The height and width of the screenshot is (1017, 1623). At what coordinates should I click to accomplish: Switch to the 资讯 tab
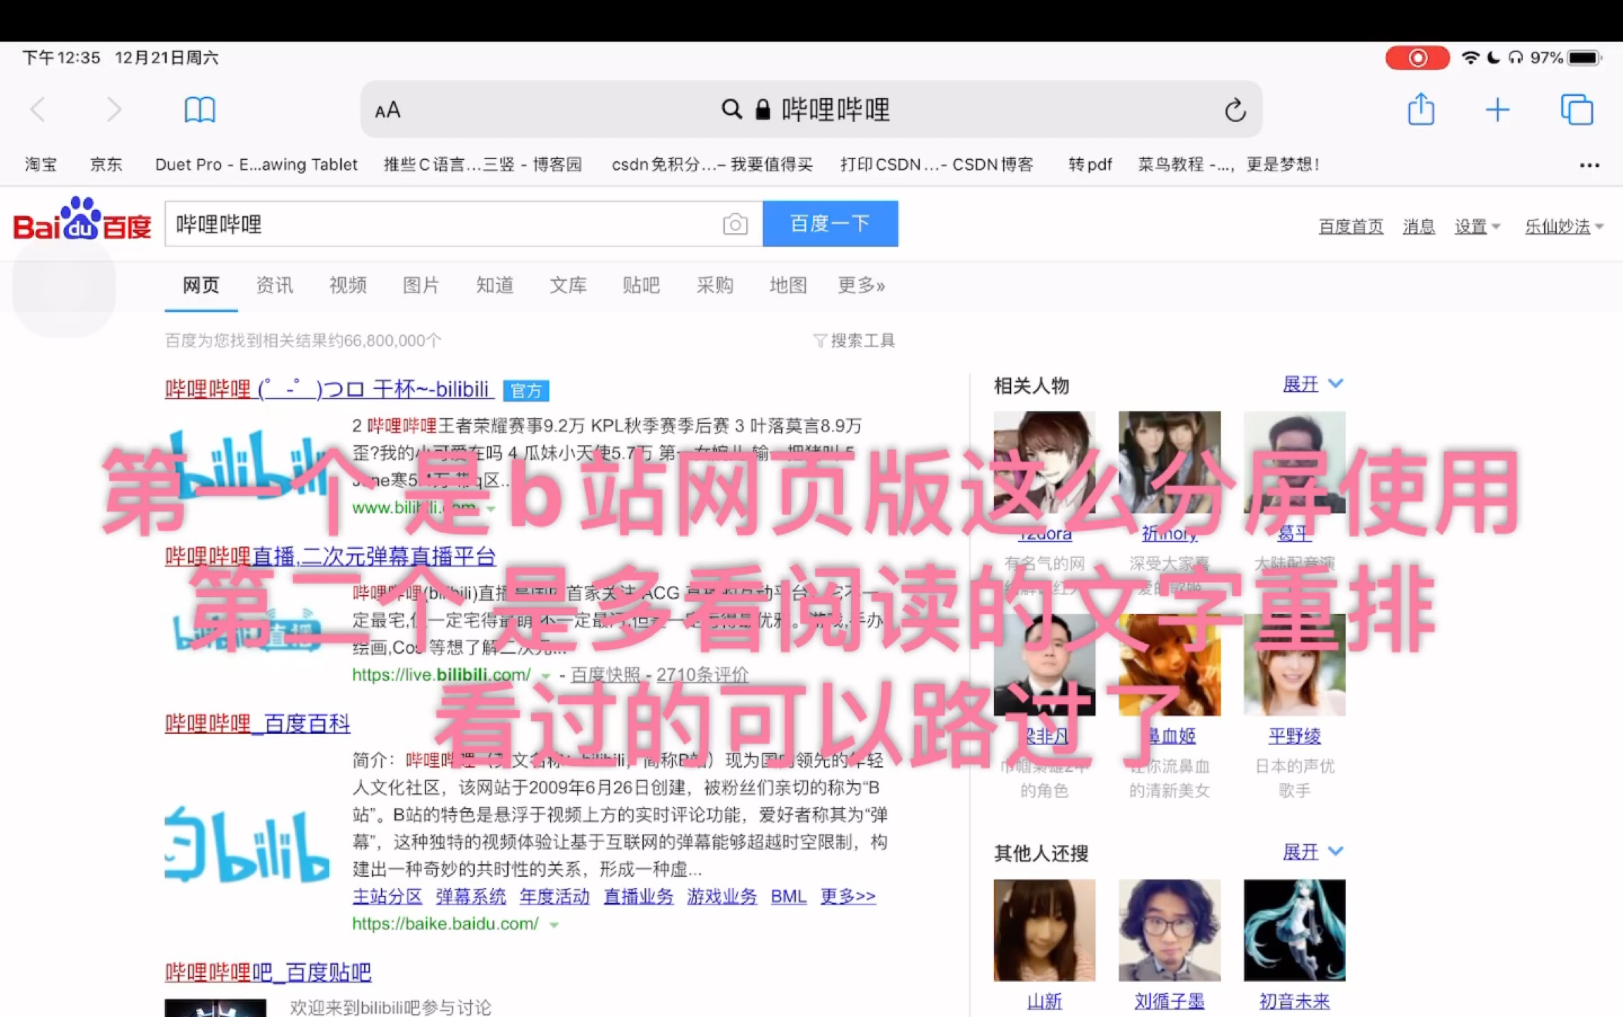[x=274, y=285]
